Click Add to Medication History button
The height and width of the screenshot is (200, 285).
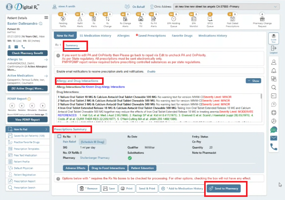click(x=182, y=188)
